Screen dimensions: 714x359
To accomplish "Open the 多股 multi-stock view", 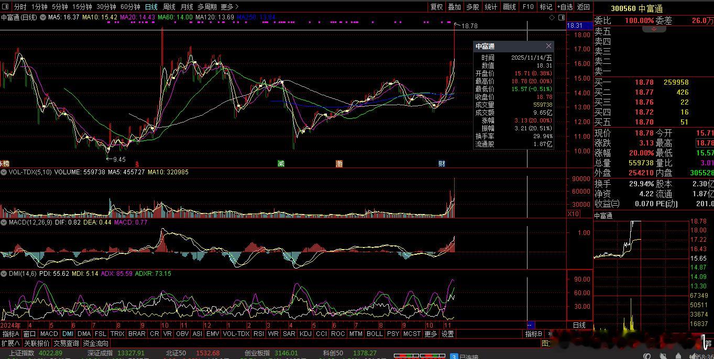I will [x=473, y=7].
